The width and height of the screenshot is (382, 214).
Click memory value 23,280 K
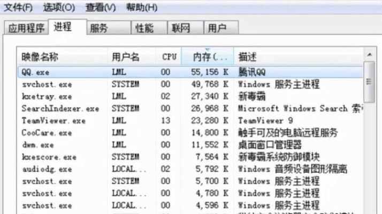click(x=210, y=121)
